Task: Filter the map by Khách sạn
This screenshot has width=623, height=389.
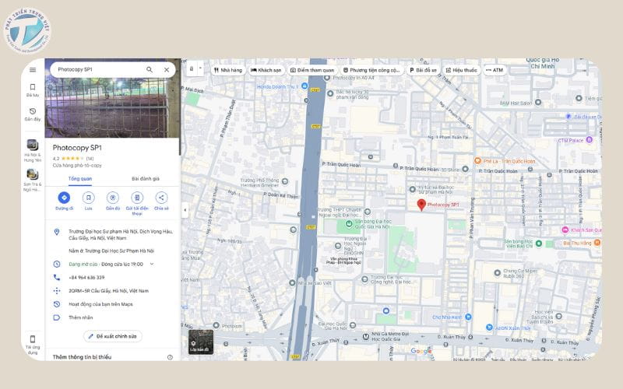Action: [x=266, y=70]
